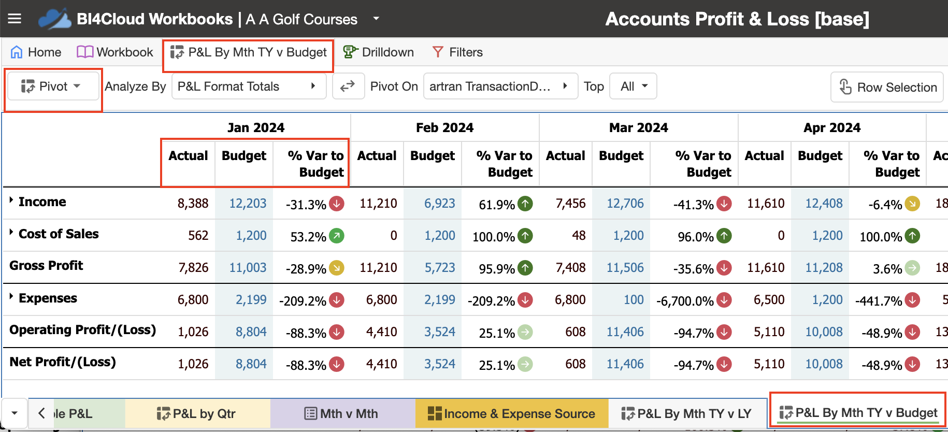948x432 pixels.
Task: Click the red arrow beside Expenses -6,700.0%
Action: coord(724,300)
